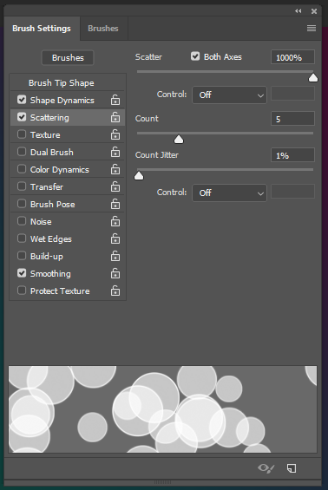The height and width of the screenshot is (490, 328).
Task: Click the Brushes button
Action: (68, 58)
